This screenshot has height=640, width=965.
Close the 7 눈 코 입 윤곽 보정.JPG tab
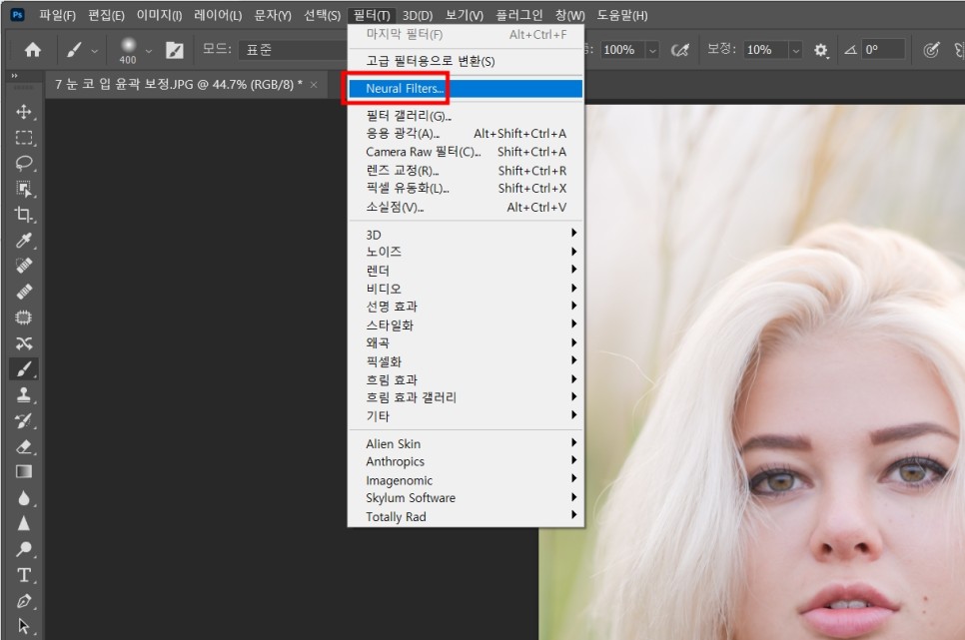coord(314,85)
